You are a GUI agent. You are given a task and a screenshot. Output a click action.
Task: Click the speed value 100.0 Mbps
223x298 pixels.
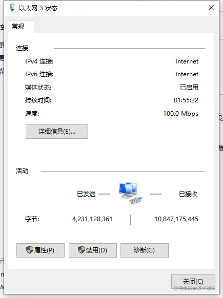181,114
